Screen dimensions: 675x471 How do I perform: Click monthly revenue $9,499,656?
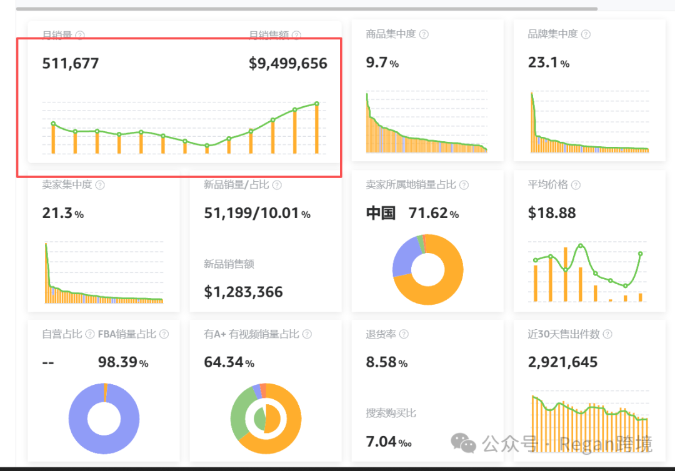288,64
